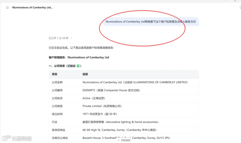
Task: Click the window restore button at top right
Action: point(235,1)
